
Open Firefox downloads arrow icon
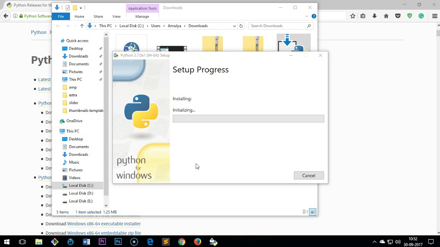pyautogui.click(x=375, y=16)
